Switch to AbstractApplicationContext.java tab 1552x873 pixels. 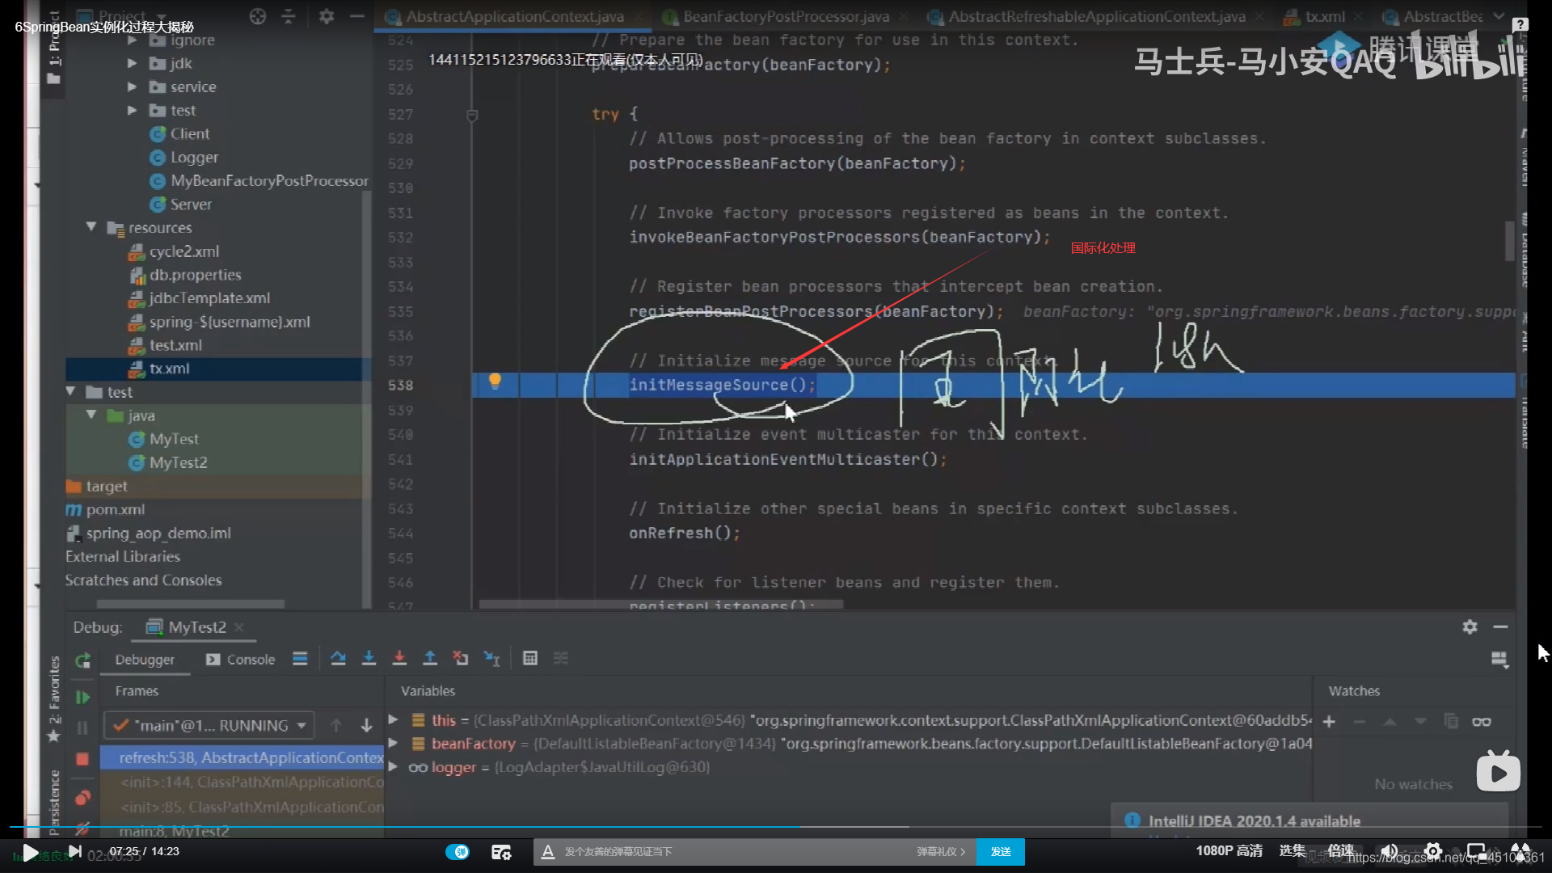pyautogui.click(x=514, y=16)
